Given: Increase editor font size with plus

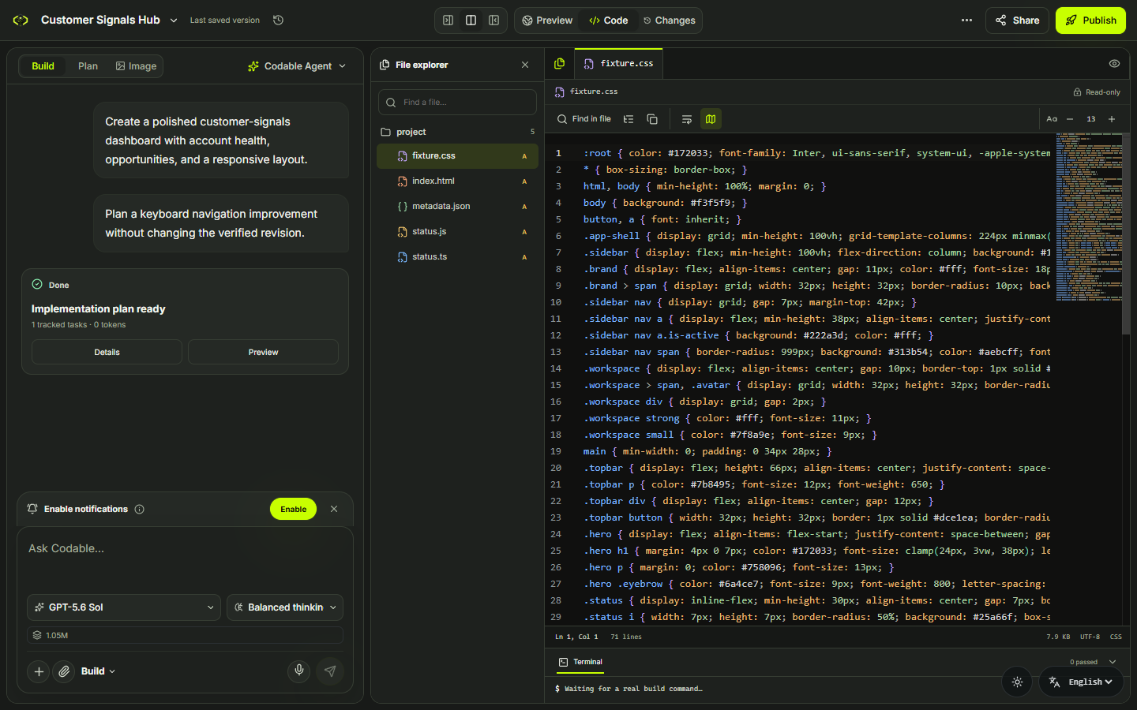Looking at the screenshot, I should pos(1112,119).
